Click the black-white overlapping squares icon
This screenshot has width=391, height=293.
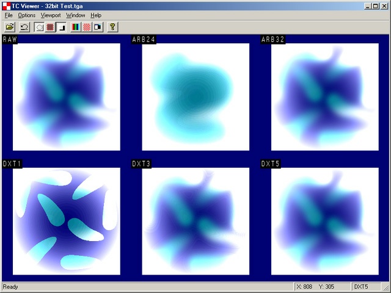point(98,27)
